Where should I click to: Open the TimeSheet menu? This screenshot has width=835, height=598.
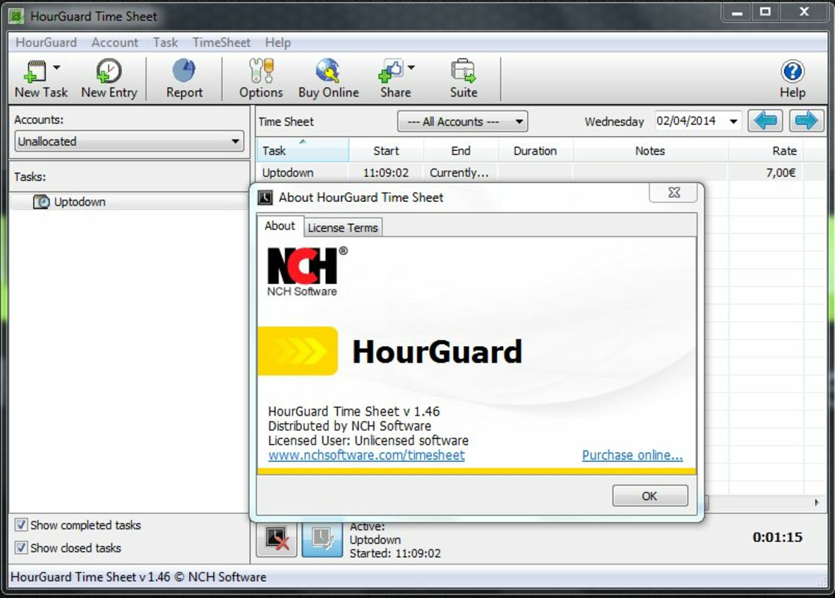pos(221,42)
